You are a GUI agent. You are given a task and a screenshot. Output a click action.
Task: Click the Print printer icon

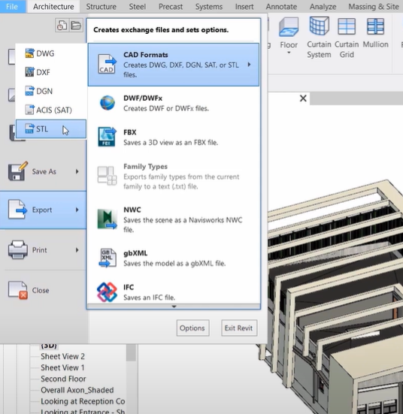click(x=18, y=249)
